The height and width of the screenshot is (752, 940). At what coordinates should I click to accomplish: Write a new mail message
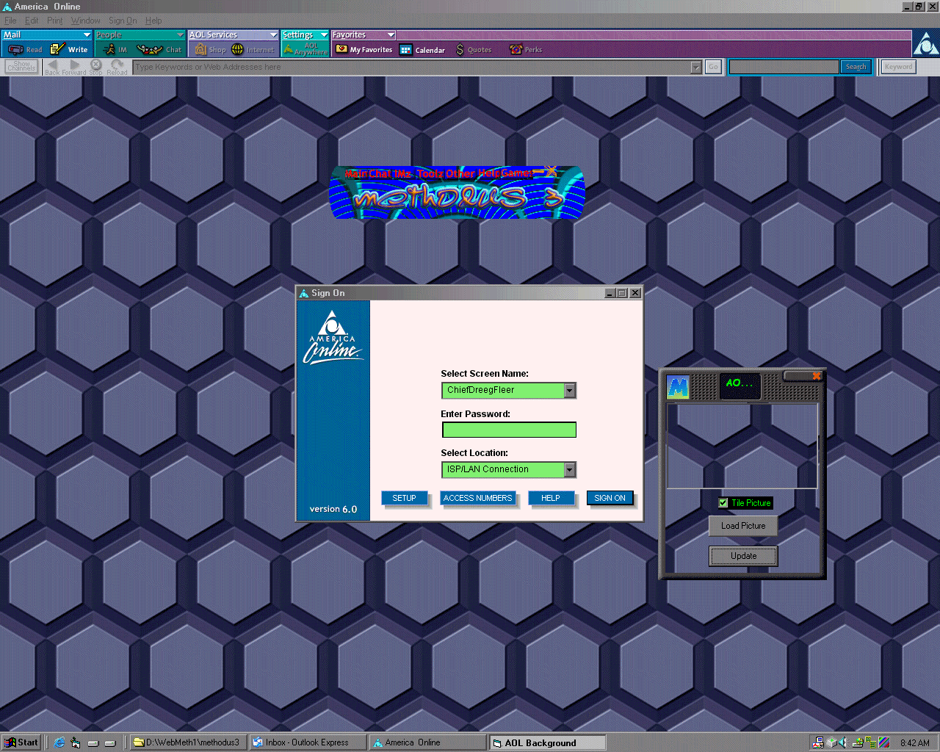point(69,50)
